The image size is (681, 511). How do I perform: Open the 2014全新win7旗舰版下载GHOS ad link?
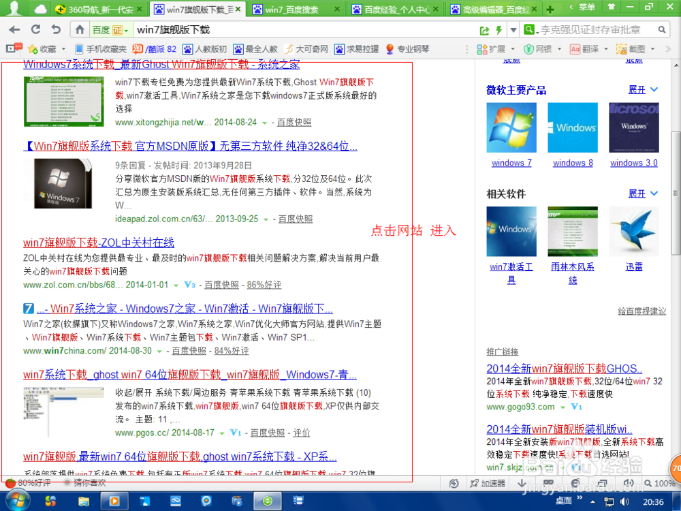point(564,369)
